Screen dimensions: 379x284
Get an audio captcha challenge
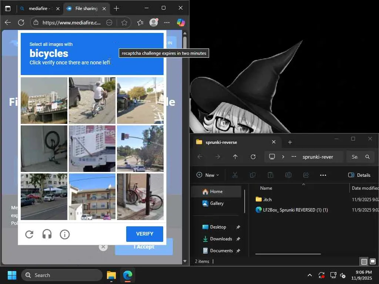pos(47,234)
